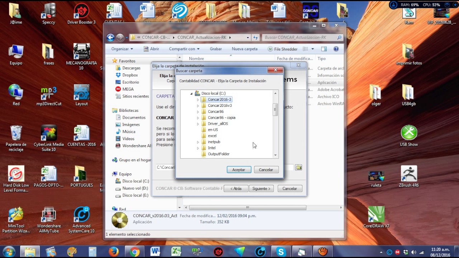
Task: Click the Explorer horizontal scrollbar
Action: point(248,207)
